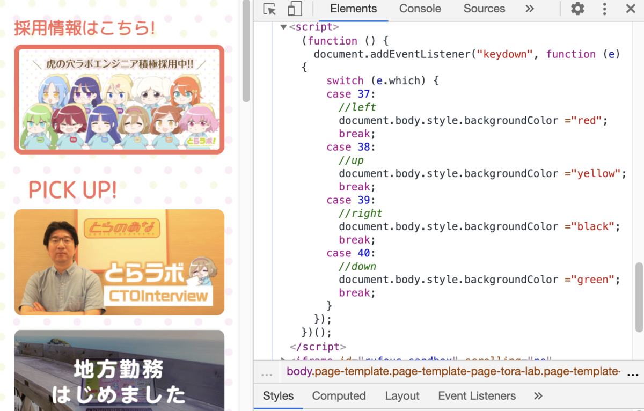Viewport: 644px width, 411px height.
Task: Toggle the device toolbar icon
Action: click(x=295, y=9)
